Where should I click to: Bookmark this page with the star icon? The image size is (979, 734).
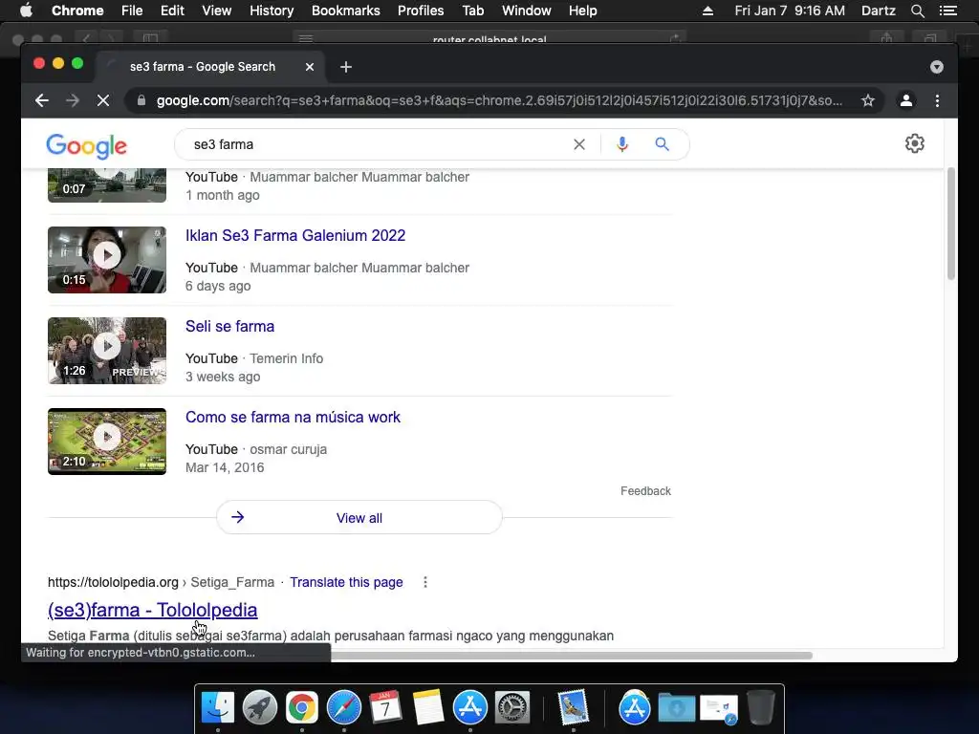click(x=868, y=100)
